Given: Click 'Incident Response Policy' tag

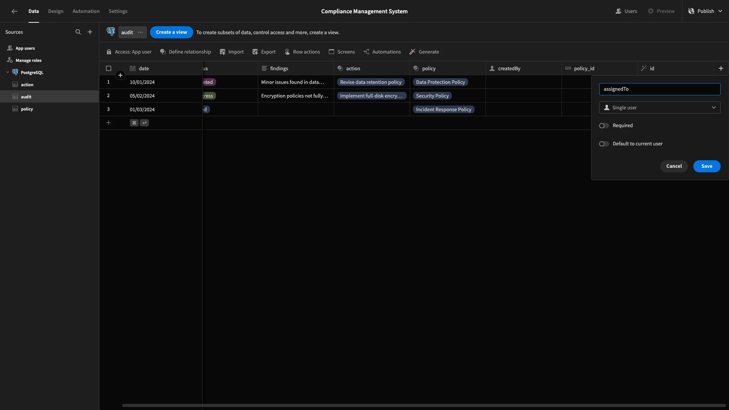Looking at the screenshot, I should pos(443,109).
